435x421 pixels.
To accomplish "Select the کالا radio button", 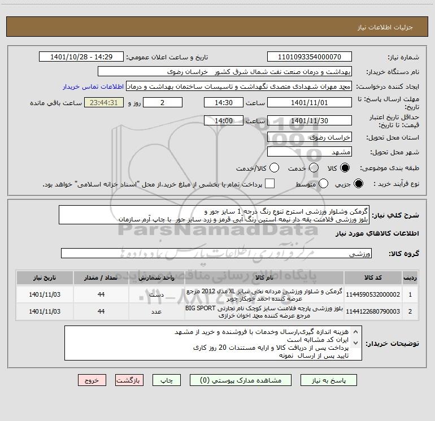I will tap(345, 168).
